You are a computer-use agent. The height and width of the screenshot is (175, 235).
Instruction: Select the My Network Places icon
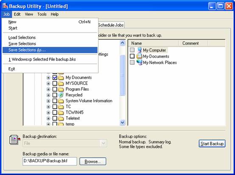[139, 62]
